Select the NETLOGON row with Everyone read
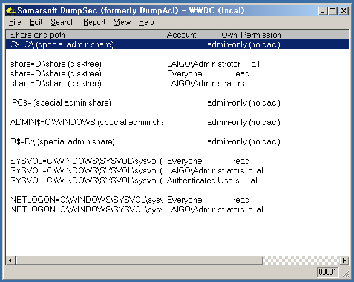This screenshot has height=282, width=354. (177, 200)
